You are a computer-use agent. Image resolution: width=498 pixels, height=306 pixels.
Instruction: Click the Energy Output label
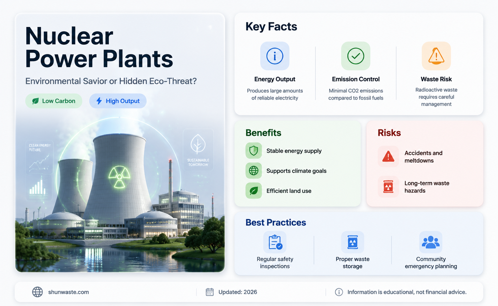(x=275, y=79)
